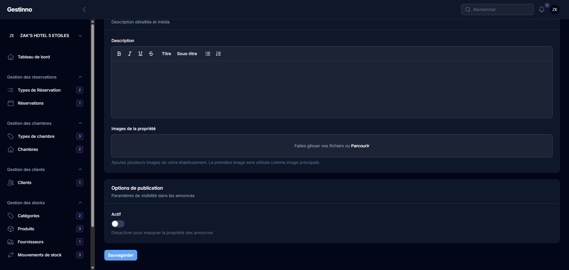Open the ZK user avatar menu
The width and height of the screenshot is (569, 270).
[555, 9]
